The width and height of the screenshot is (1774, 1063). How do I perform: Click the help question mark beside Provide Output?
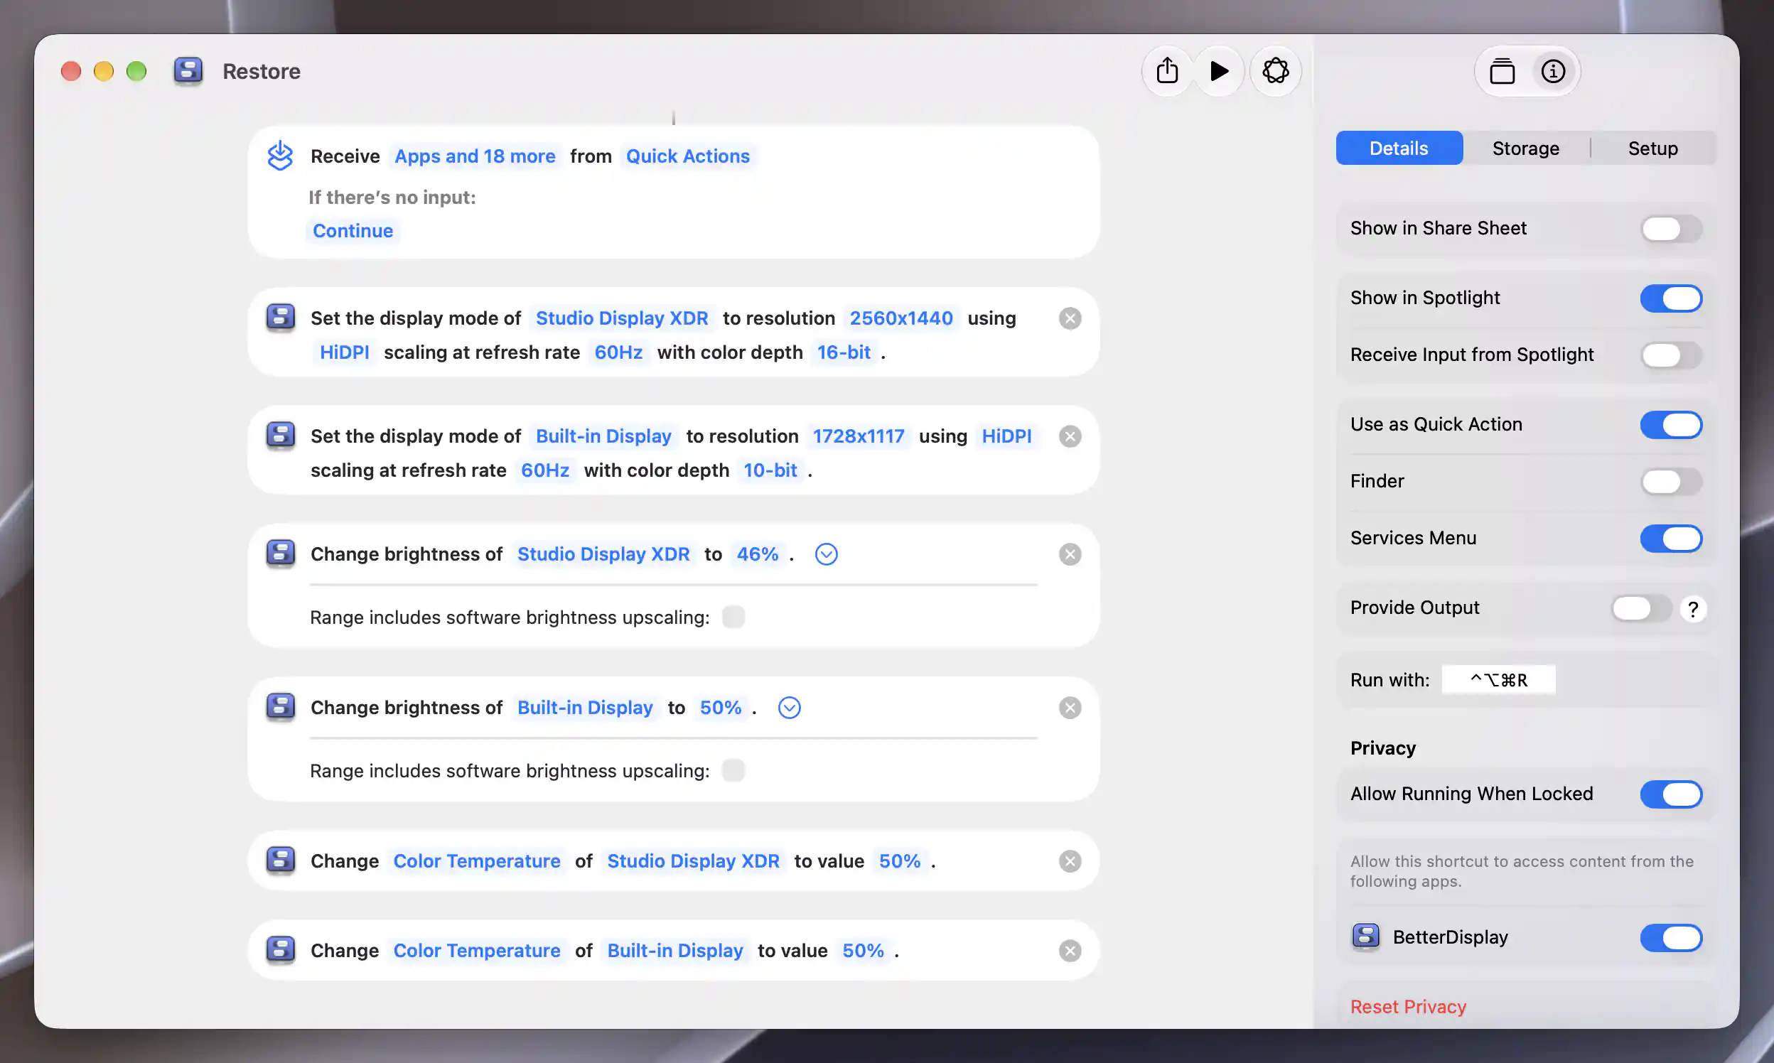coord(1693,609)
